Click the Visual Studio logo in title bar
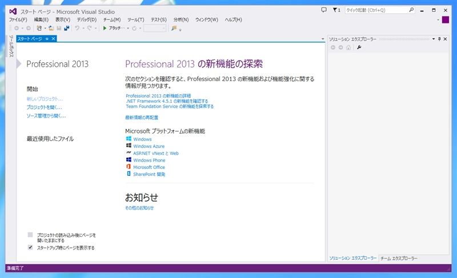 [x=13, y=11]
